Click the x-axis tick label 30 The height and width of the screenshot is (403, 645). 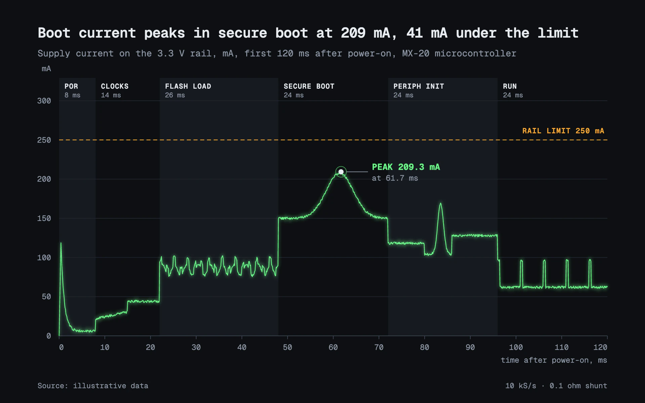196,347
